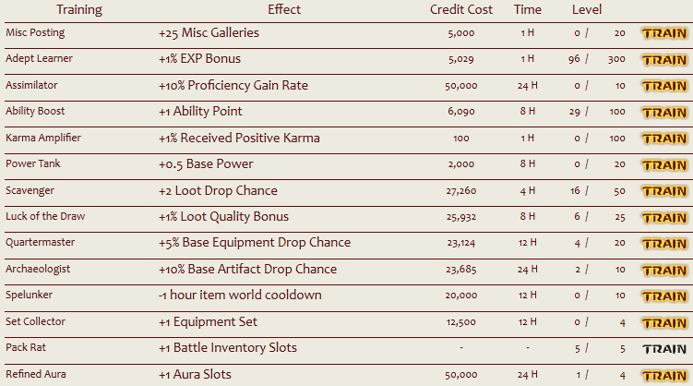
Task: Start Quartermaster training
Action: [x=664, y=244]
